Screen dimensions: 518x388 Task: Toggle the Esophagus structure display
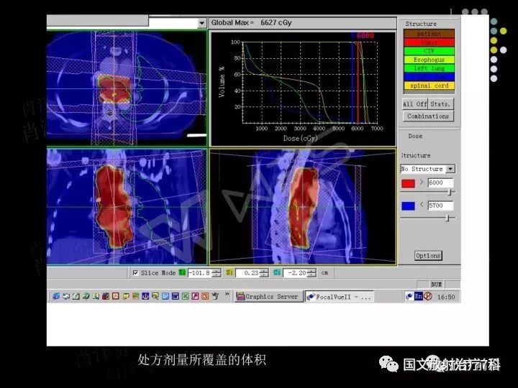click(428, 60)
